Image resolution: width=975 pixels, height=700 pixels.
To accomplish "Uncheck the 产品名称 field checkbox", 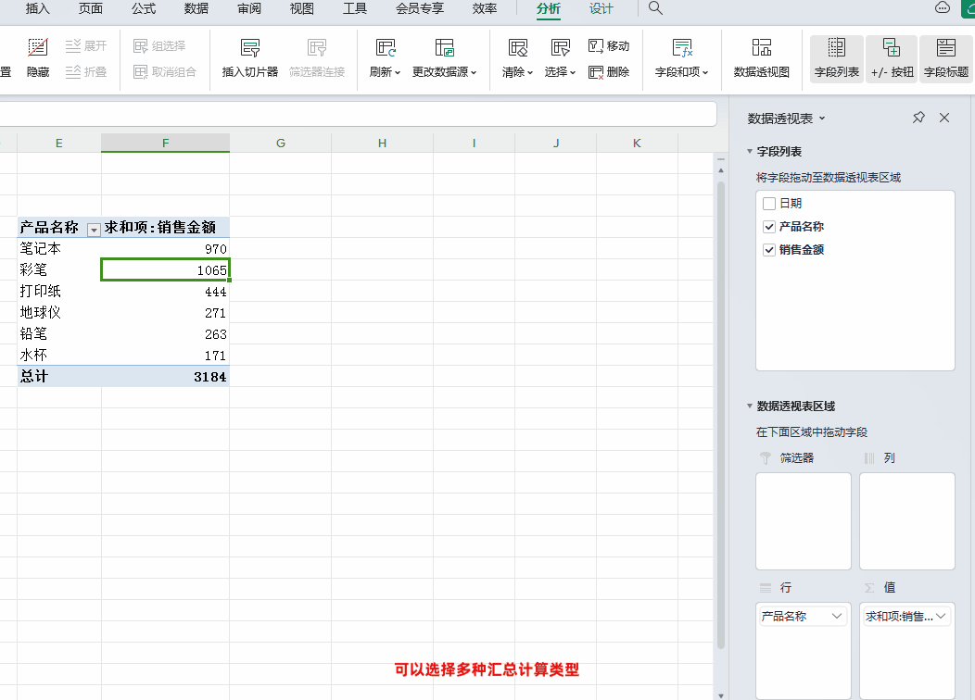I will [769, 227].
